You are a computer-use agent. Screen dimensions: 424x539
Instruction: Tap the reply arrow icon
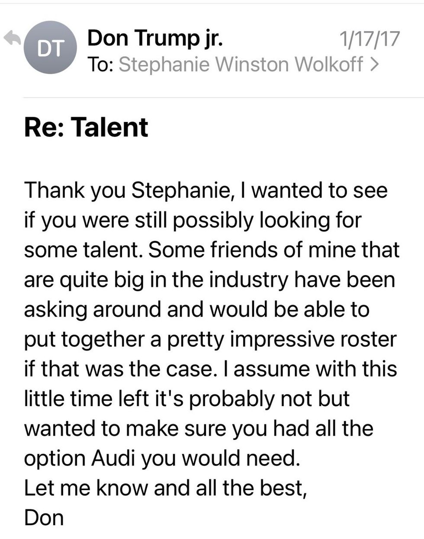[12, 39]
